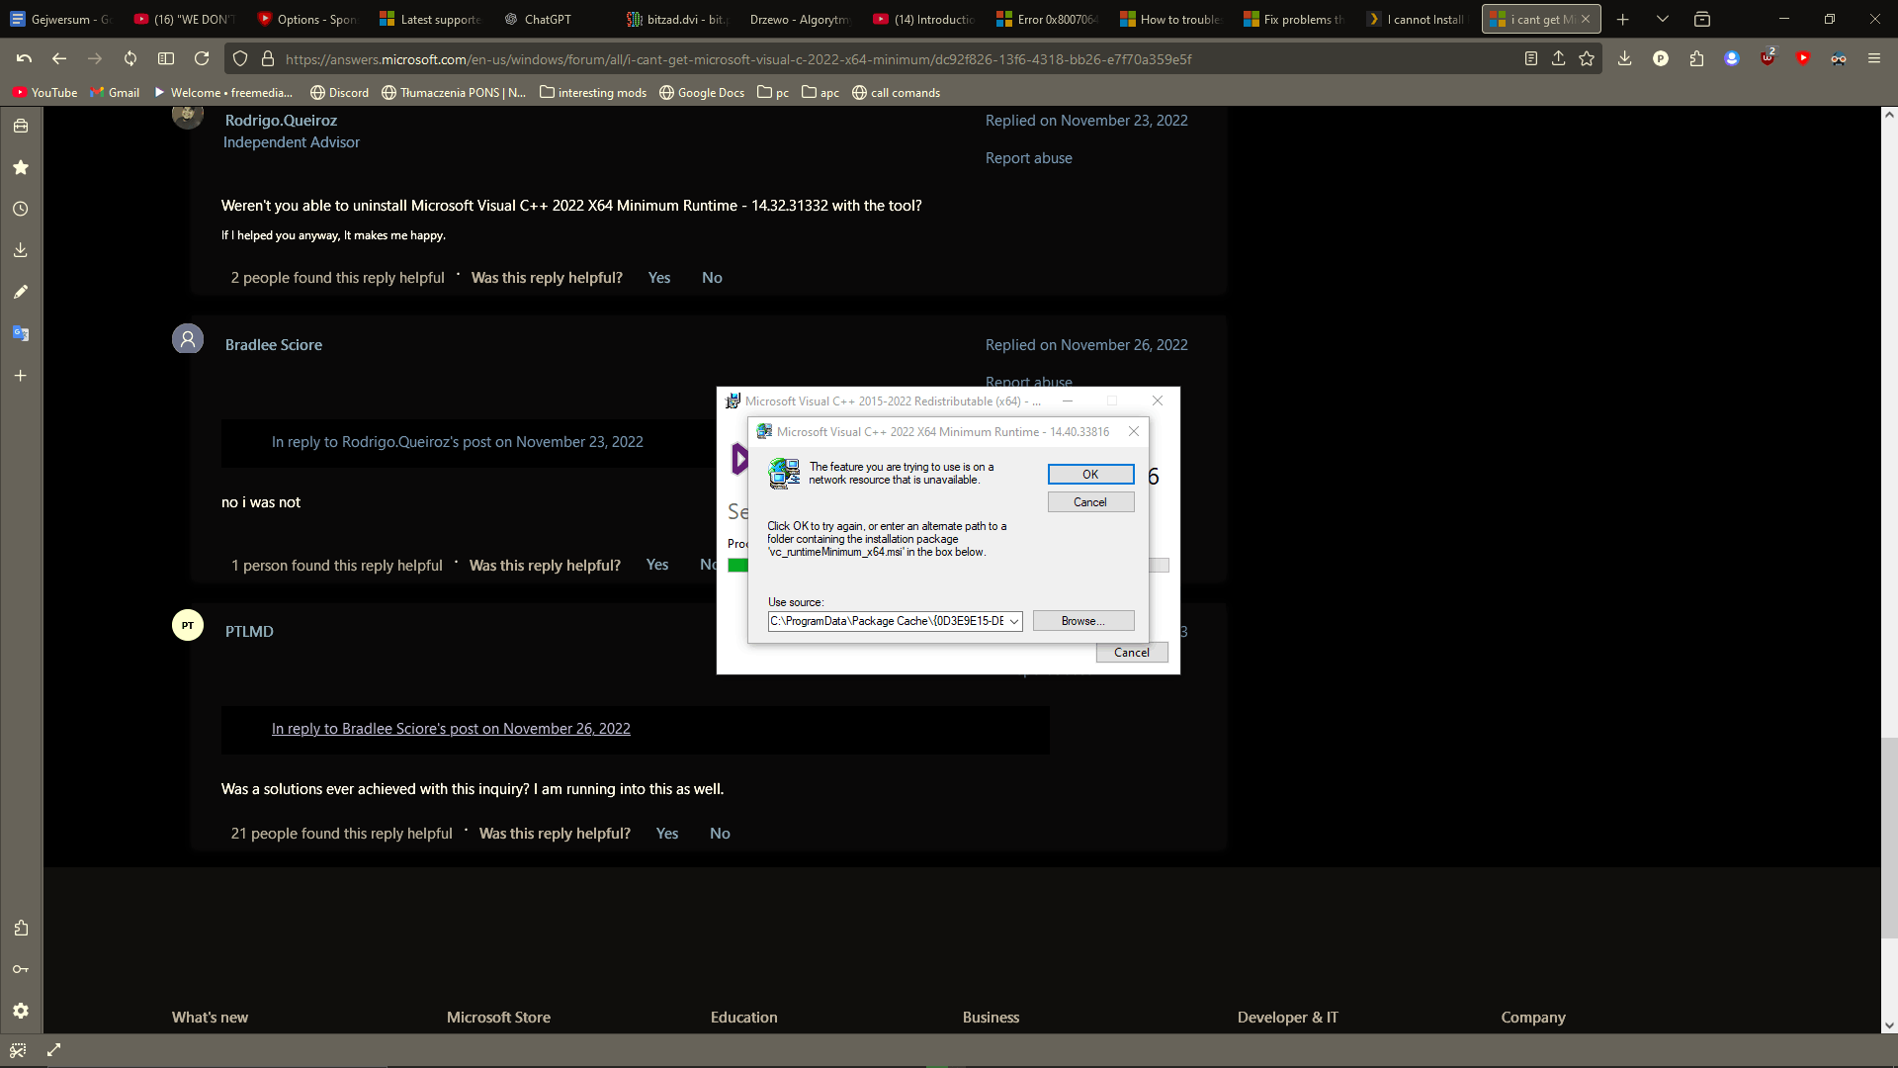Switch to the ChatGPT tab
1898x1068 pixels.
coord(546,19)
